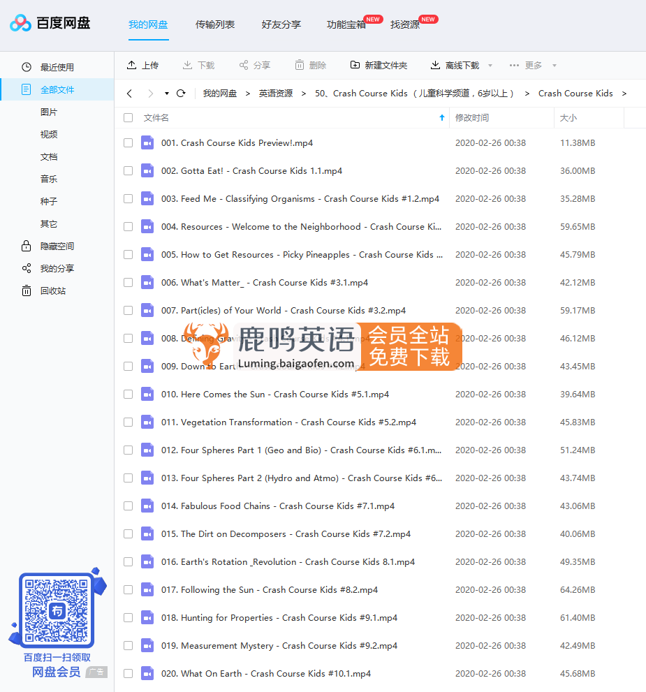
Task: Open 004. Resources - Welcome to the Neighborhood file
Action: click(x=302, y=227)
